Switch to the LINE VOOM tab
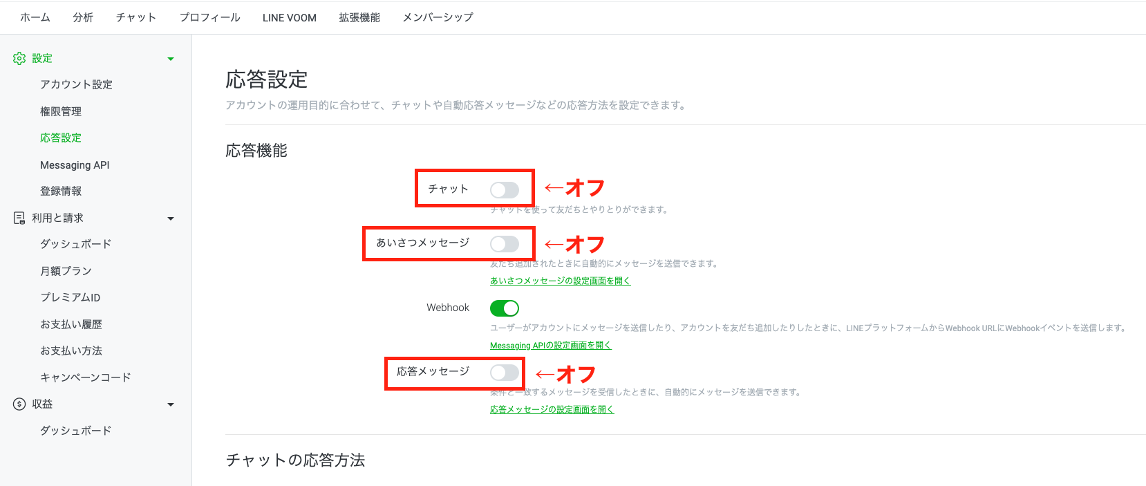The width and height of the screenshot is (1146, 486). tap(289, 17)
